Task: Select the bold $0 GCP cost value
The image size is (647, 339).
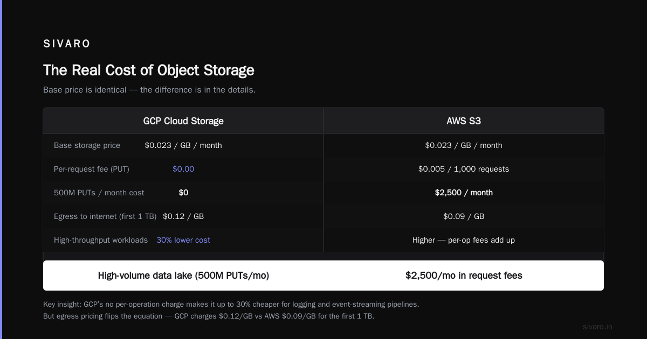Action: (183, 193)
